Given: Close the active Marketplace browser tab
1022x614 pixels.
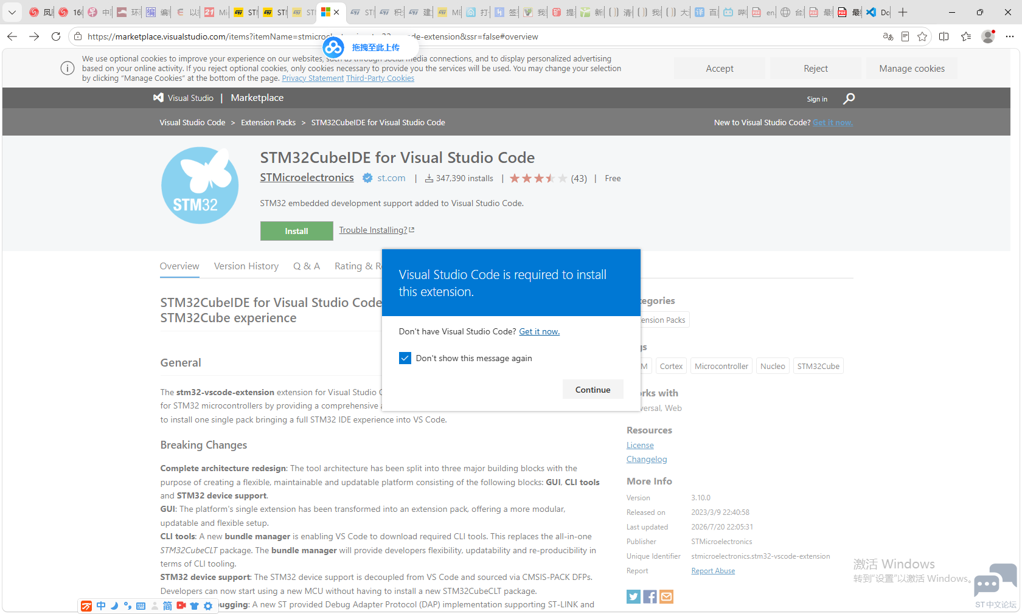Looking at the screenshot, I should [x=336, y=12].
